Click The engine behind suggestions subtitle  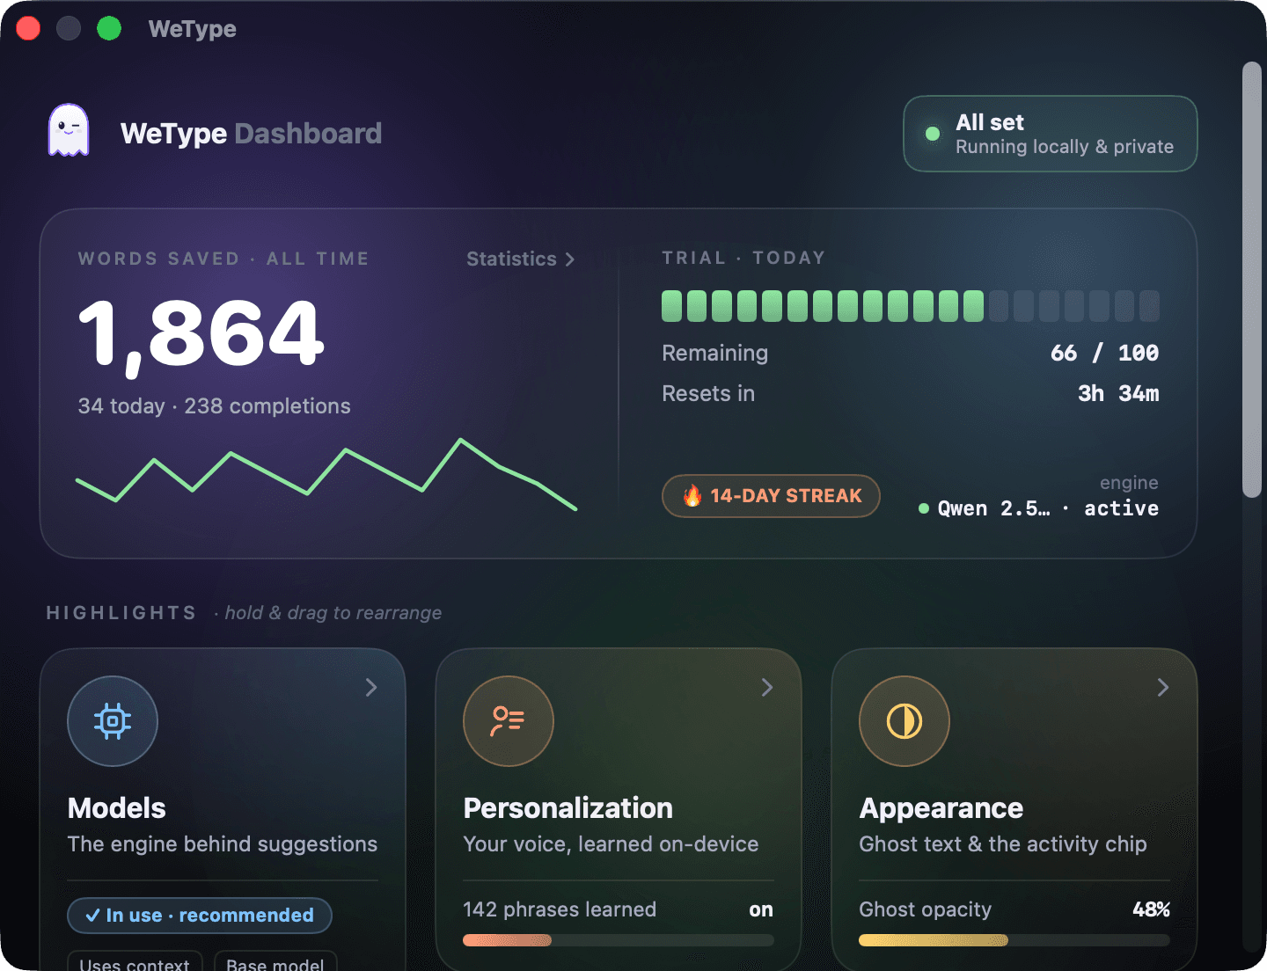[x=223, y=844]
